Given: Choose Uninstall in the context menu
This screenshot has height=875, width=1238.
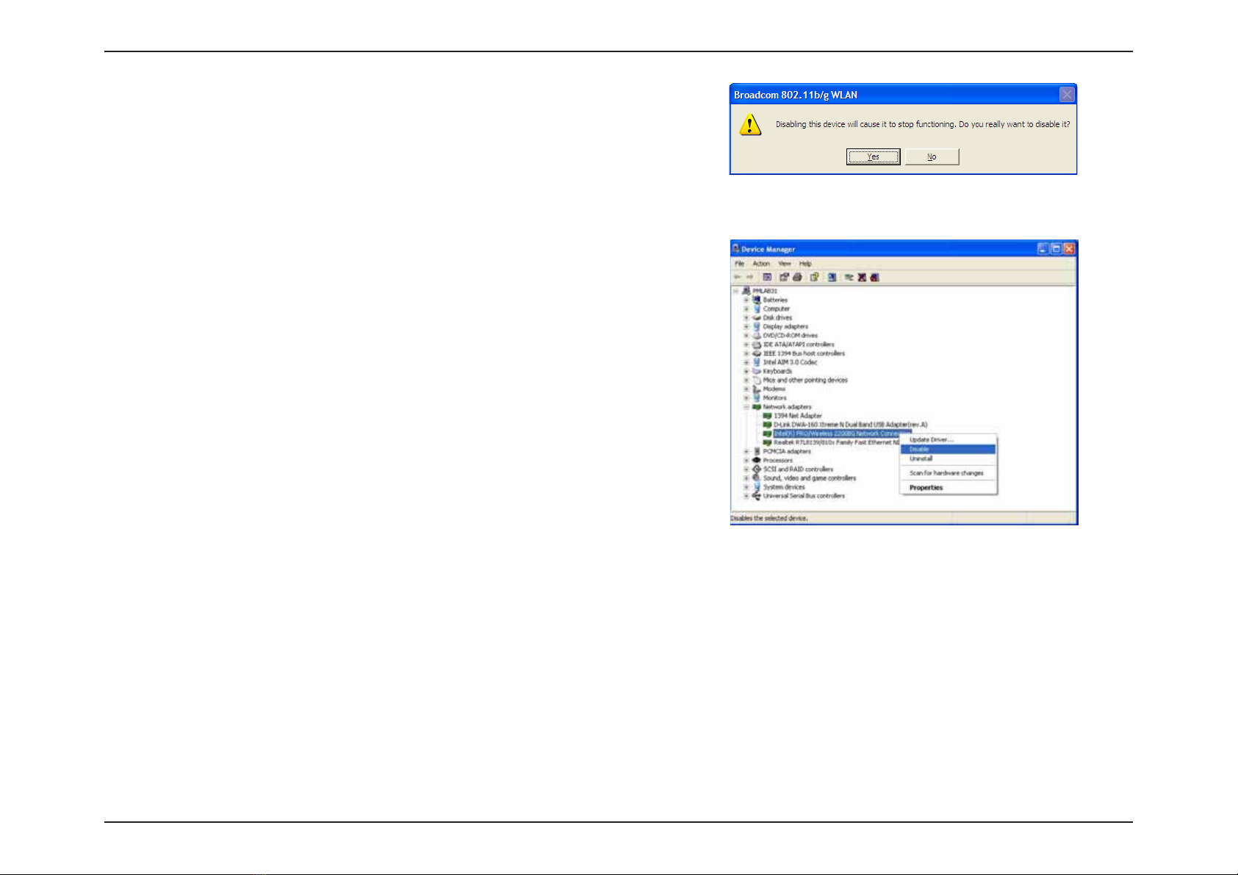Looking at the screenshot, I should pyautogui.click(x=949, y=458).
